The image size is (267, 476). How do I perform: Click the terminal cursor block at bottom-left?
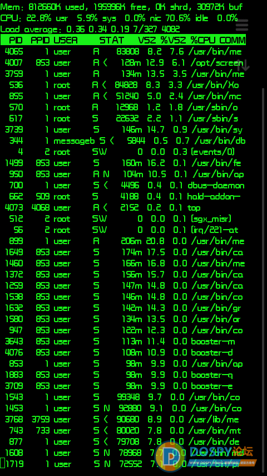coord(2,463)
